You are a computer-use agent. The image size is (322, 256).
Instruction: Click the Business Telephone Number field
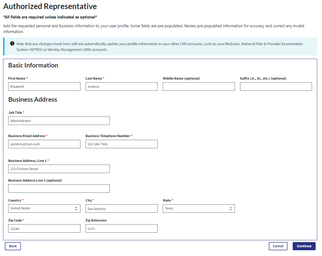coord(121,144)
